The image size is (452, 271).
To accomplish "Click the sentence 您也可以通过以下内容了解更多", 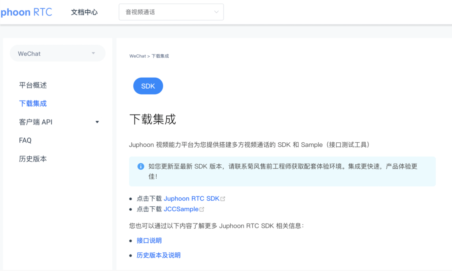I will click(x=217, y=226).
